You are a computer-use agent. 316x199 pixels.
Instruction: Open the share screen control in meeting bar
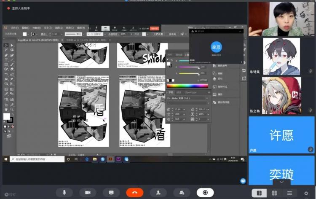click(x=111, y=193)
